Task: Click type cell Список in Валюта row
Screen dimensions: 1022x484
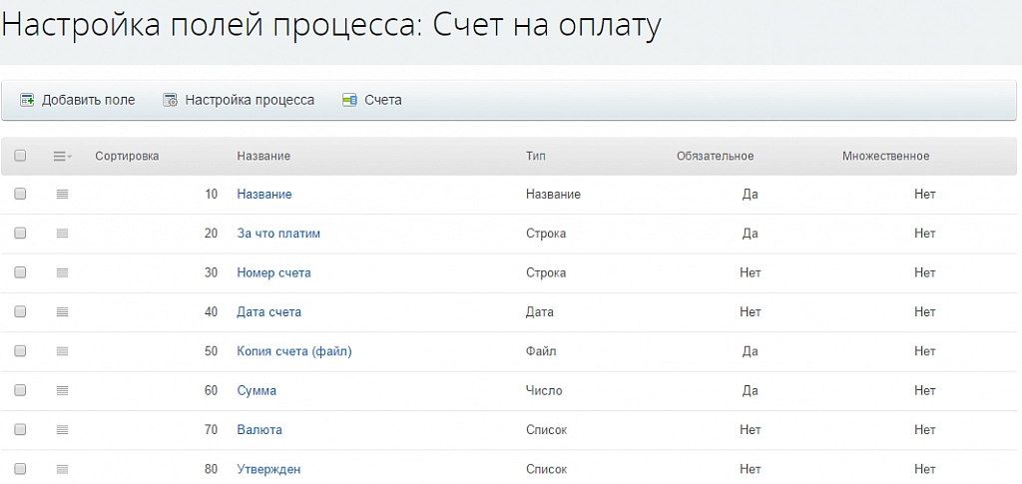Action: (546, 429)
